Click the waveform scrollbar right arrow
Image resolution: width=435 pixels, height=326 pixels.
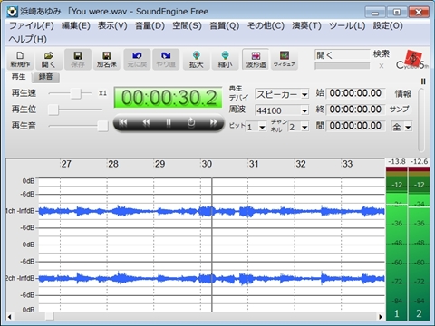pos(381,317)
